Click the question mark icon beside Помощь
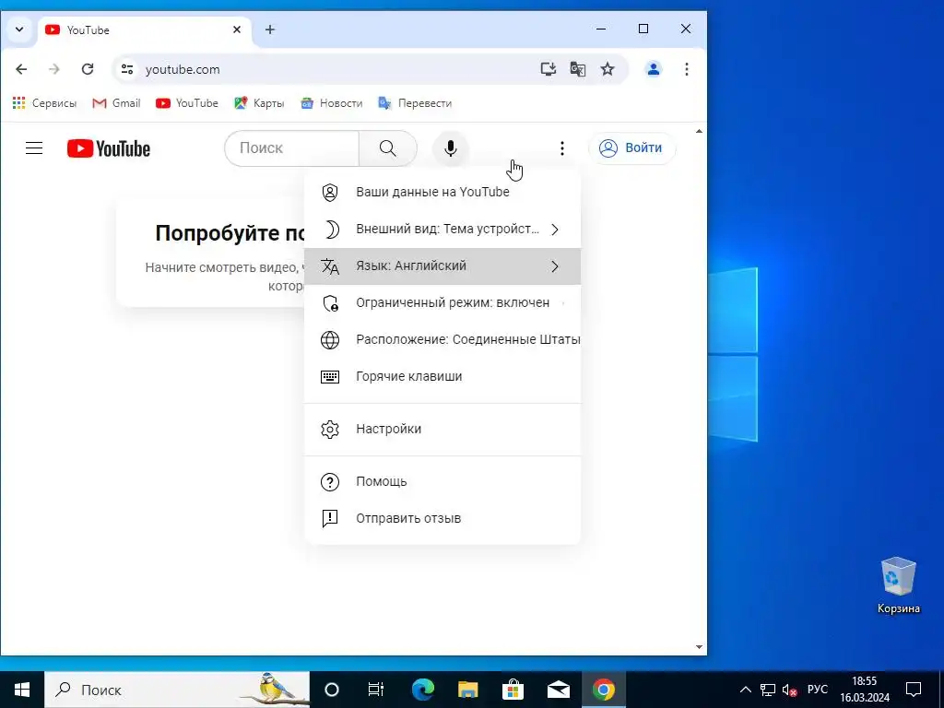944x708 pixels. point(330,481)
